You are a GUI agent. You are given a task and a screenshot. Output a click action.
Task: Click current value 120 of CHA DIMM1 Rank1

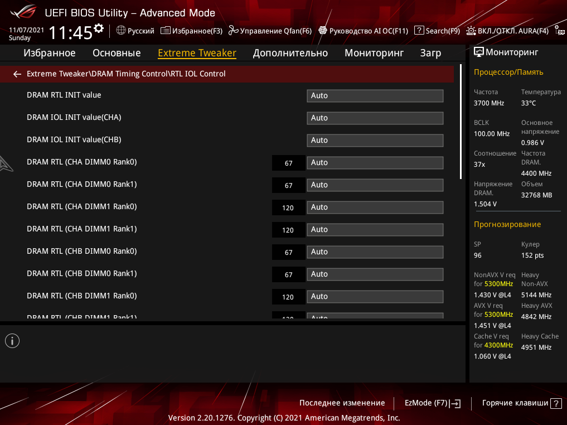pos(289,230)
